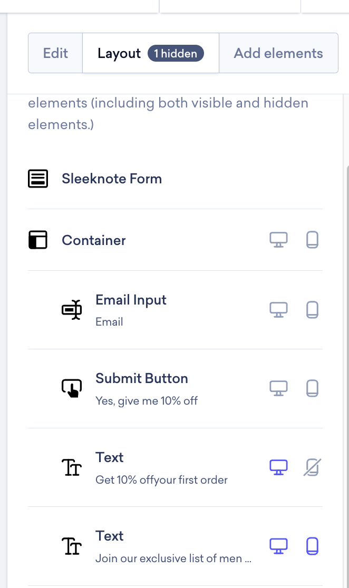Click the Email Input element icon
This screenshot has width=349, height=588.
click(x=72, y=310)
